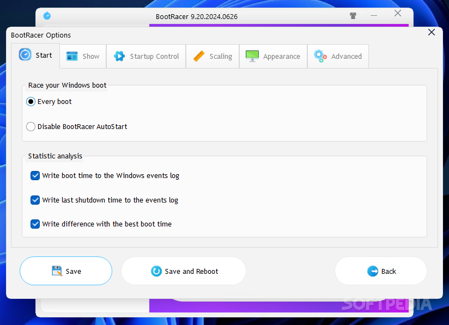Image resolution: width=449 pixels, height=325 pixels.
Task: Click the Start tab stopwatch icon
Action: click(x=25, y=54)
